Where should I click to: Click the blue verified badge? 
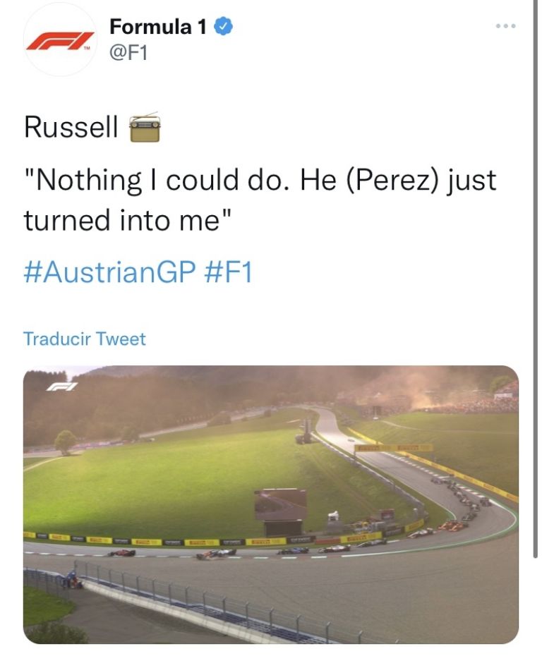click(x=224, y=27)
